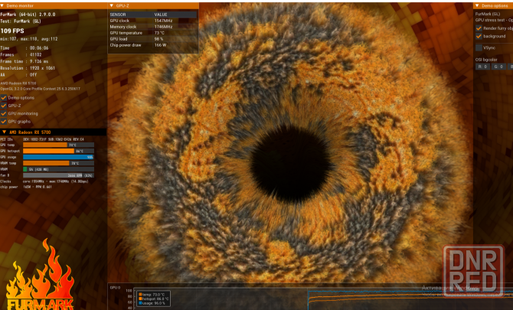Click the PCI IDs line under RX 5700
Screen dimensions: 513x310
click(42, 139)
